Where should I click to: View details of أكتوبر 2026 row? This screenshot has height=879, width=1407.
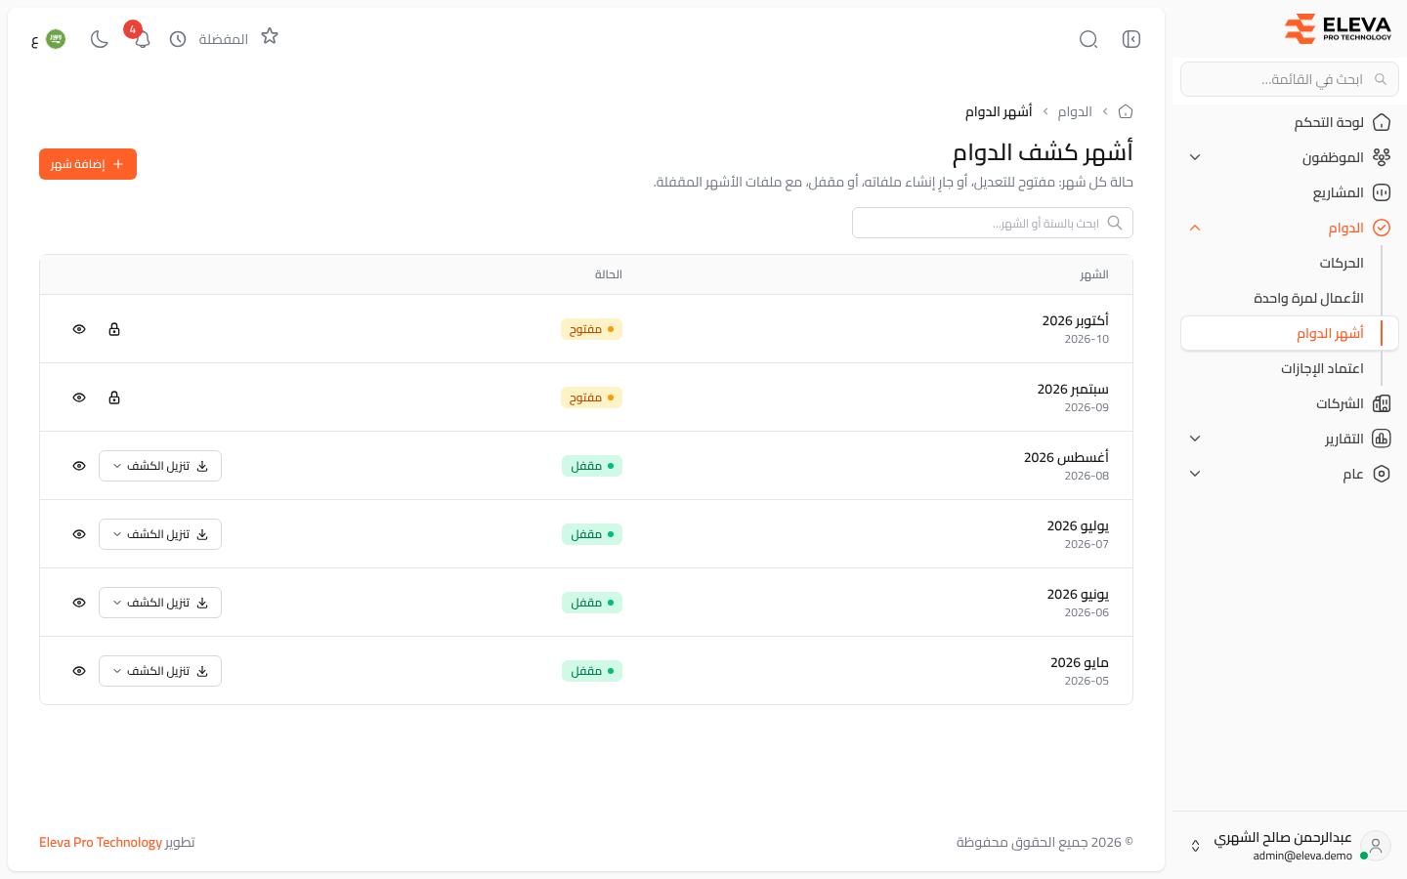[x=79, y=329]
